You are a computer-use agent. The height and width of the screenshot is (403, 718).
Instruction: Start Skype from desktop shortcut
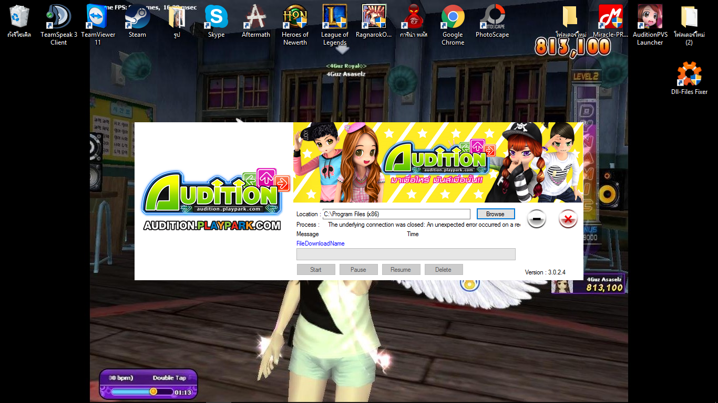[x=216, y=22]
